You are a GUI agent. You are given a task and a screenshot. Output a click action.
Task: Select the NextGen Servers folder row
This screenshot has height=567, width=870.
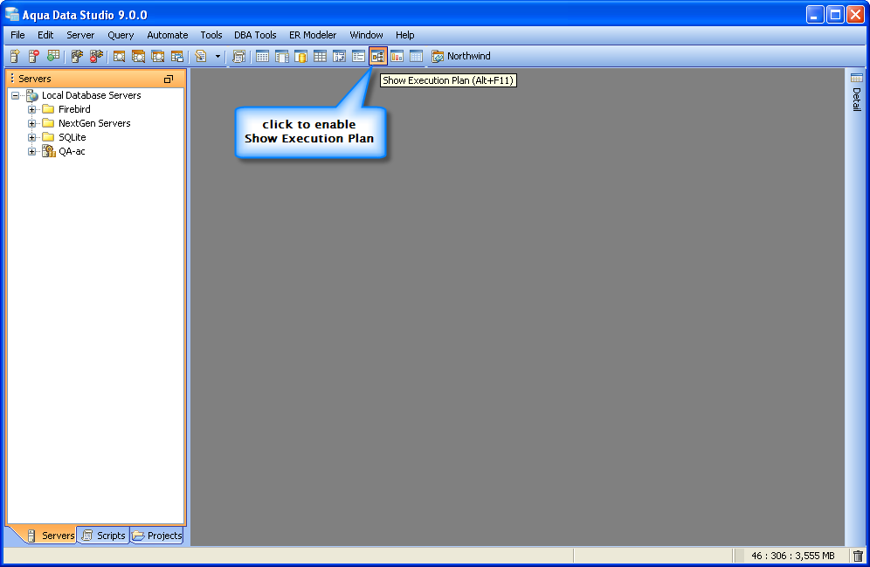coord(94,123)
